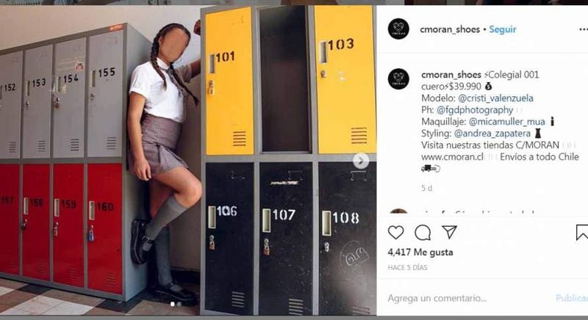The image size is (588, 320).
Task: Like the post with the heart icon
Action: pos(395,233)
